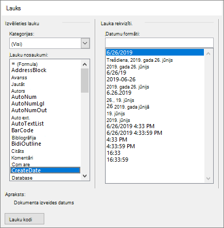
Task: Click the up arrow of field names scrollbar
Action: pos(84,64)
